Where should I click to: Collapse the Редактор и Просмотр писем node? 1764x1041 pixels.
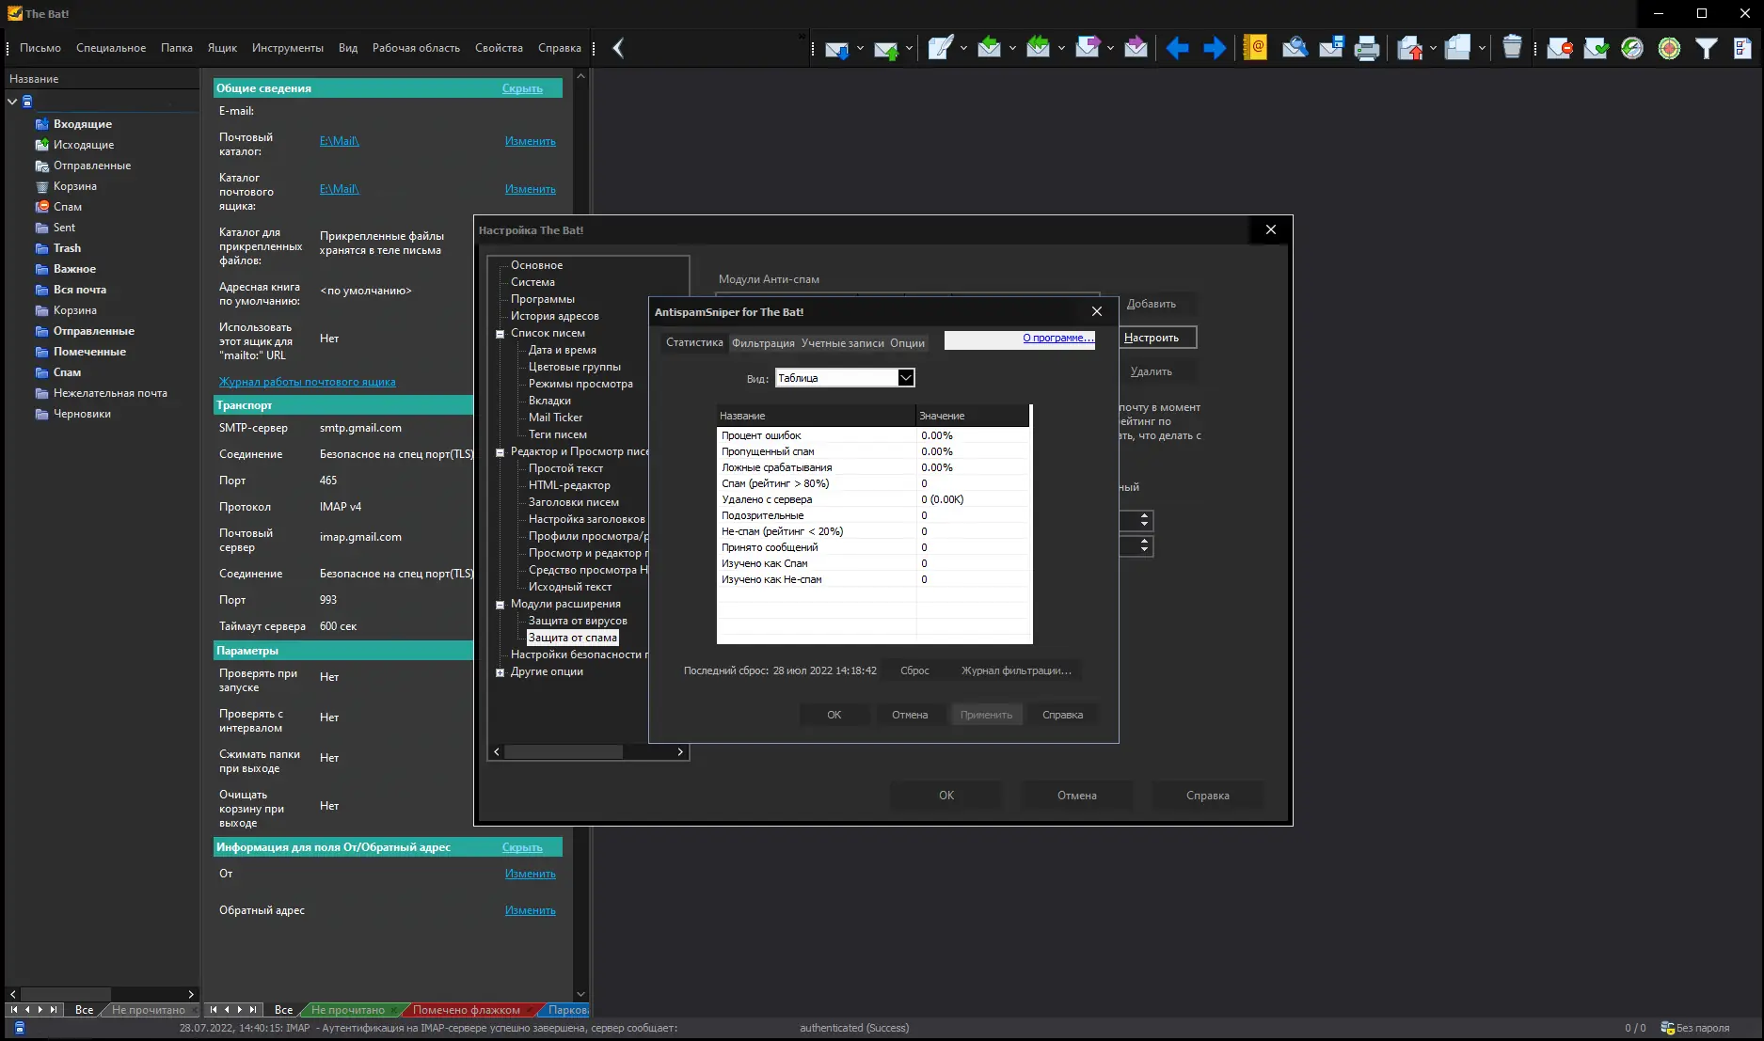(501, 452)
